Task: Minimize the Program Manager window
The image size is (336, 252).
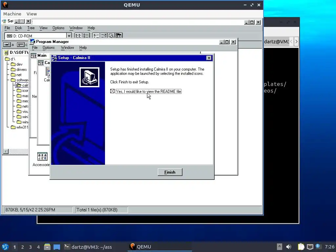Action: [221, 42]
